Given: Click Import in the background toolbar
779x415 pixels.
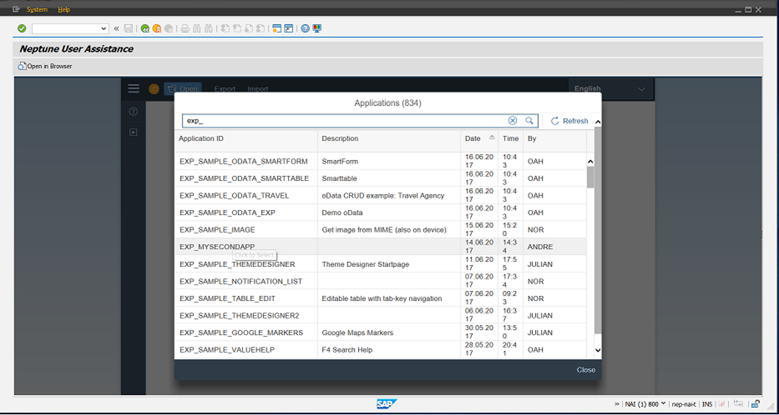Looking at the screenshot, I should pos(258,89).
